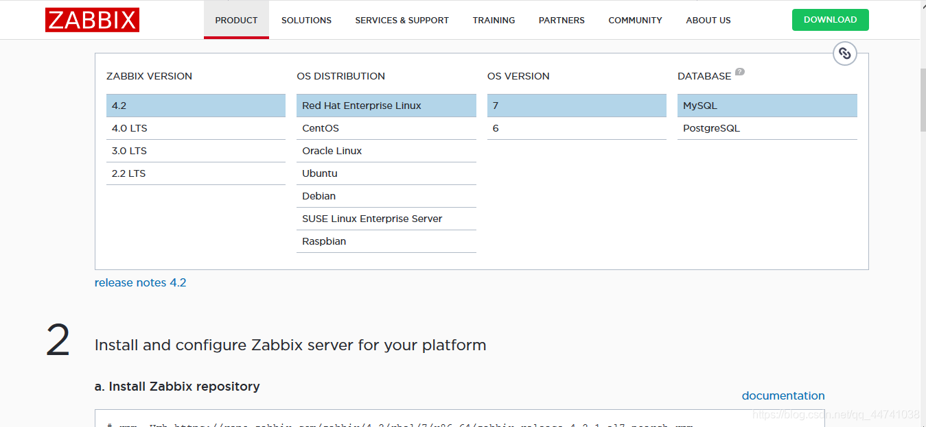926x427 pixels.
Task: Open the release notes 4.2 link
Action: (x=140, y=282)
